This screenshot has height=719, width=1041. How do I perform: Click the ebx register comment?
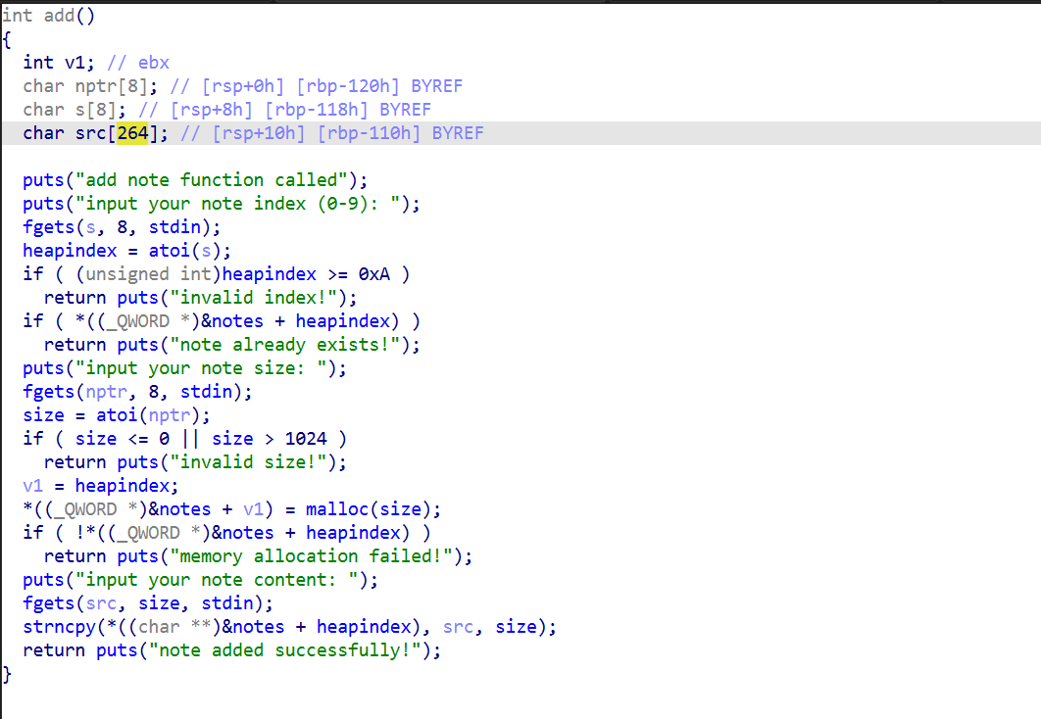click(153, 63)
